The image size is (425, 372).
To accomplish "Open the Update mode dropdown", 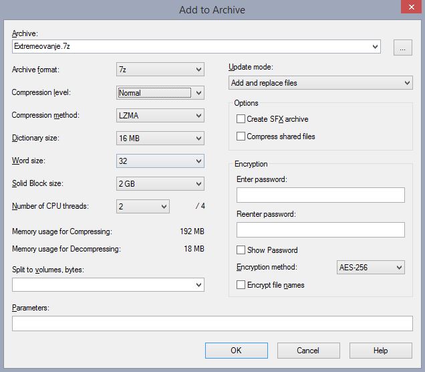I will tap(320, 83).
